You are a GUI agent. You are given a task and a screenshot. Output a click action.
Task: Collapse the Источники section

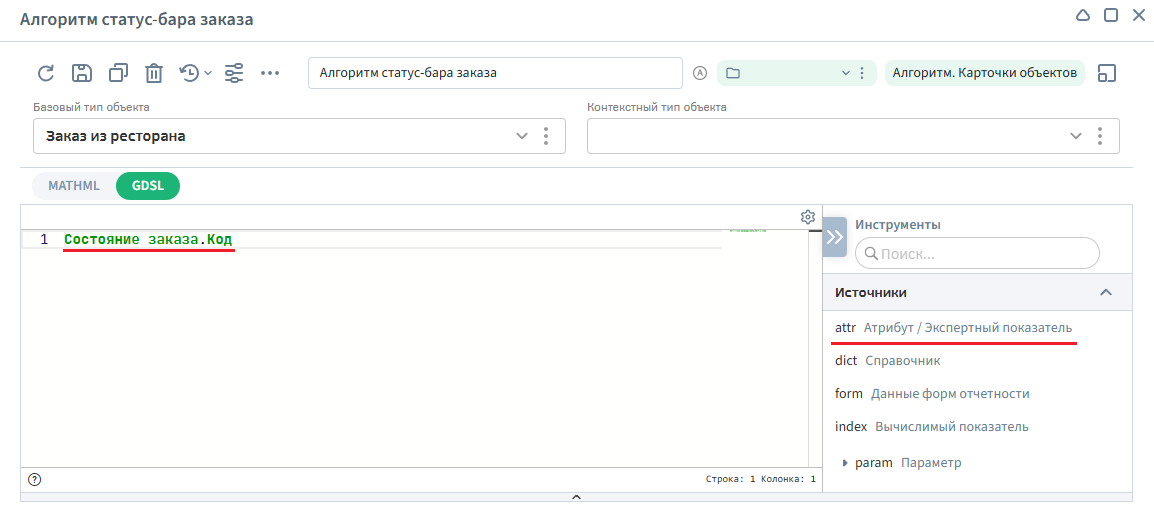(x=1105, y=292)
